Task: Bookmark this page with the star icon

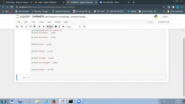Action: [164, 7]
